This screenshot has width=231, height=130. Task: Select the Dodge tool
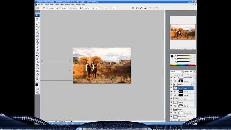37,56
